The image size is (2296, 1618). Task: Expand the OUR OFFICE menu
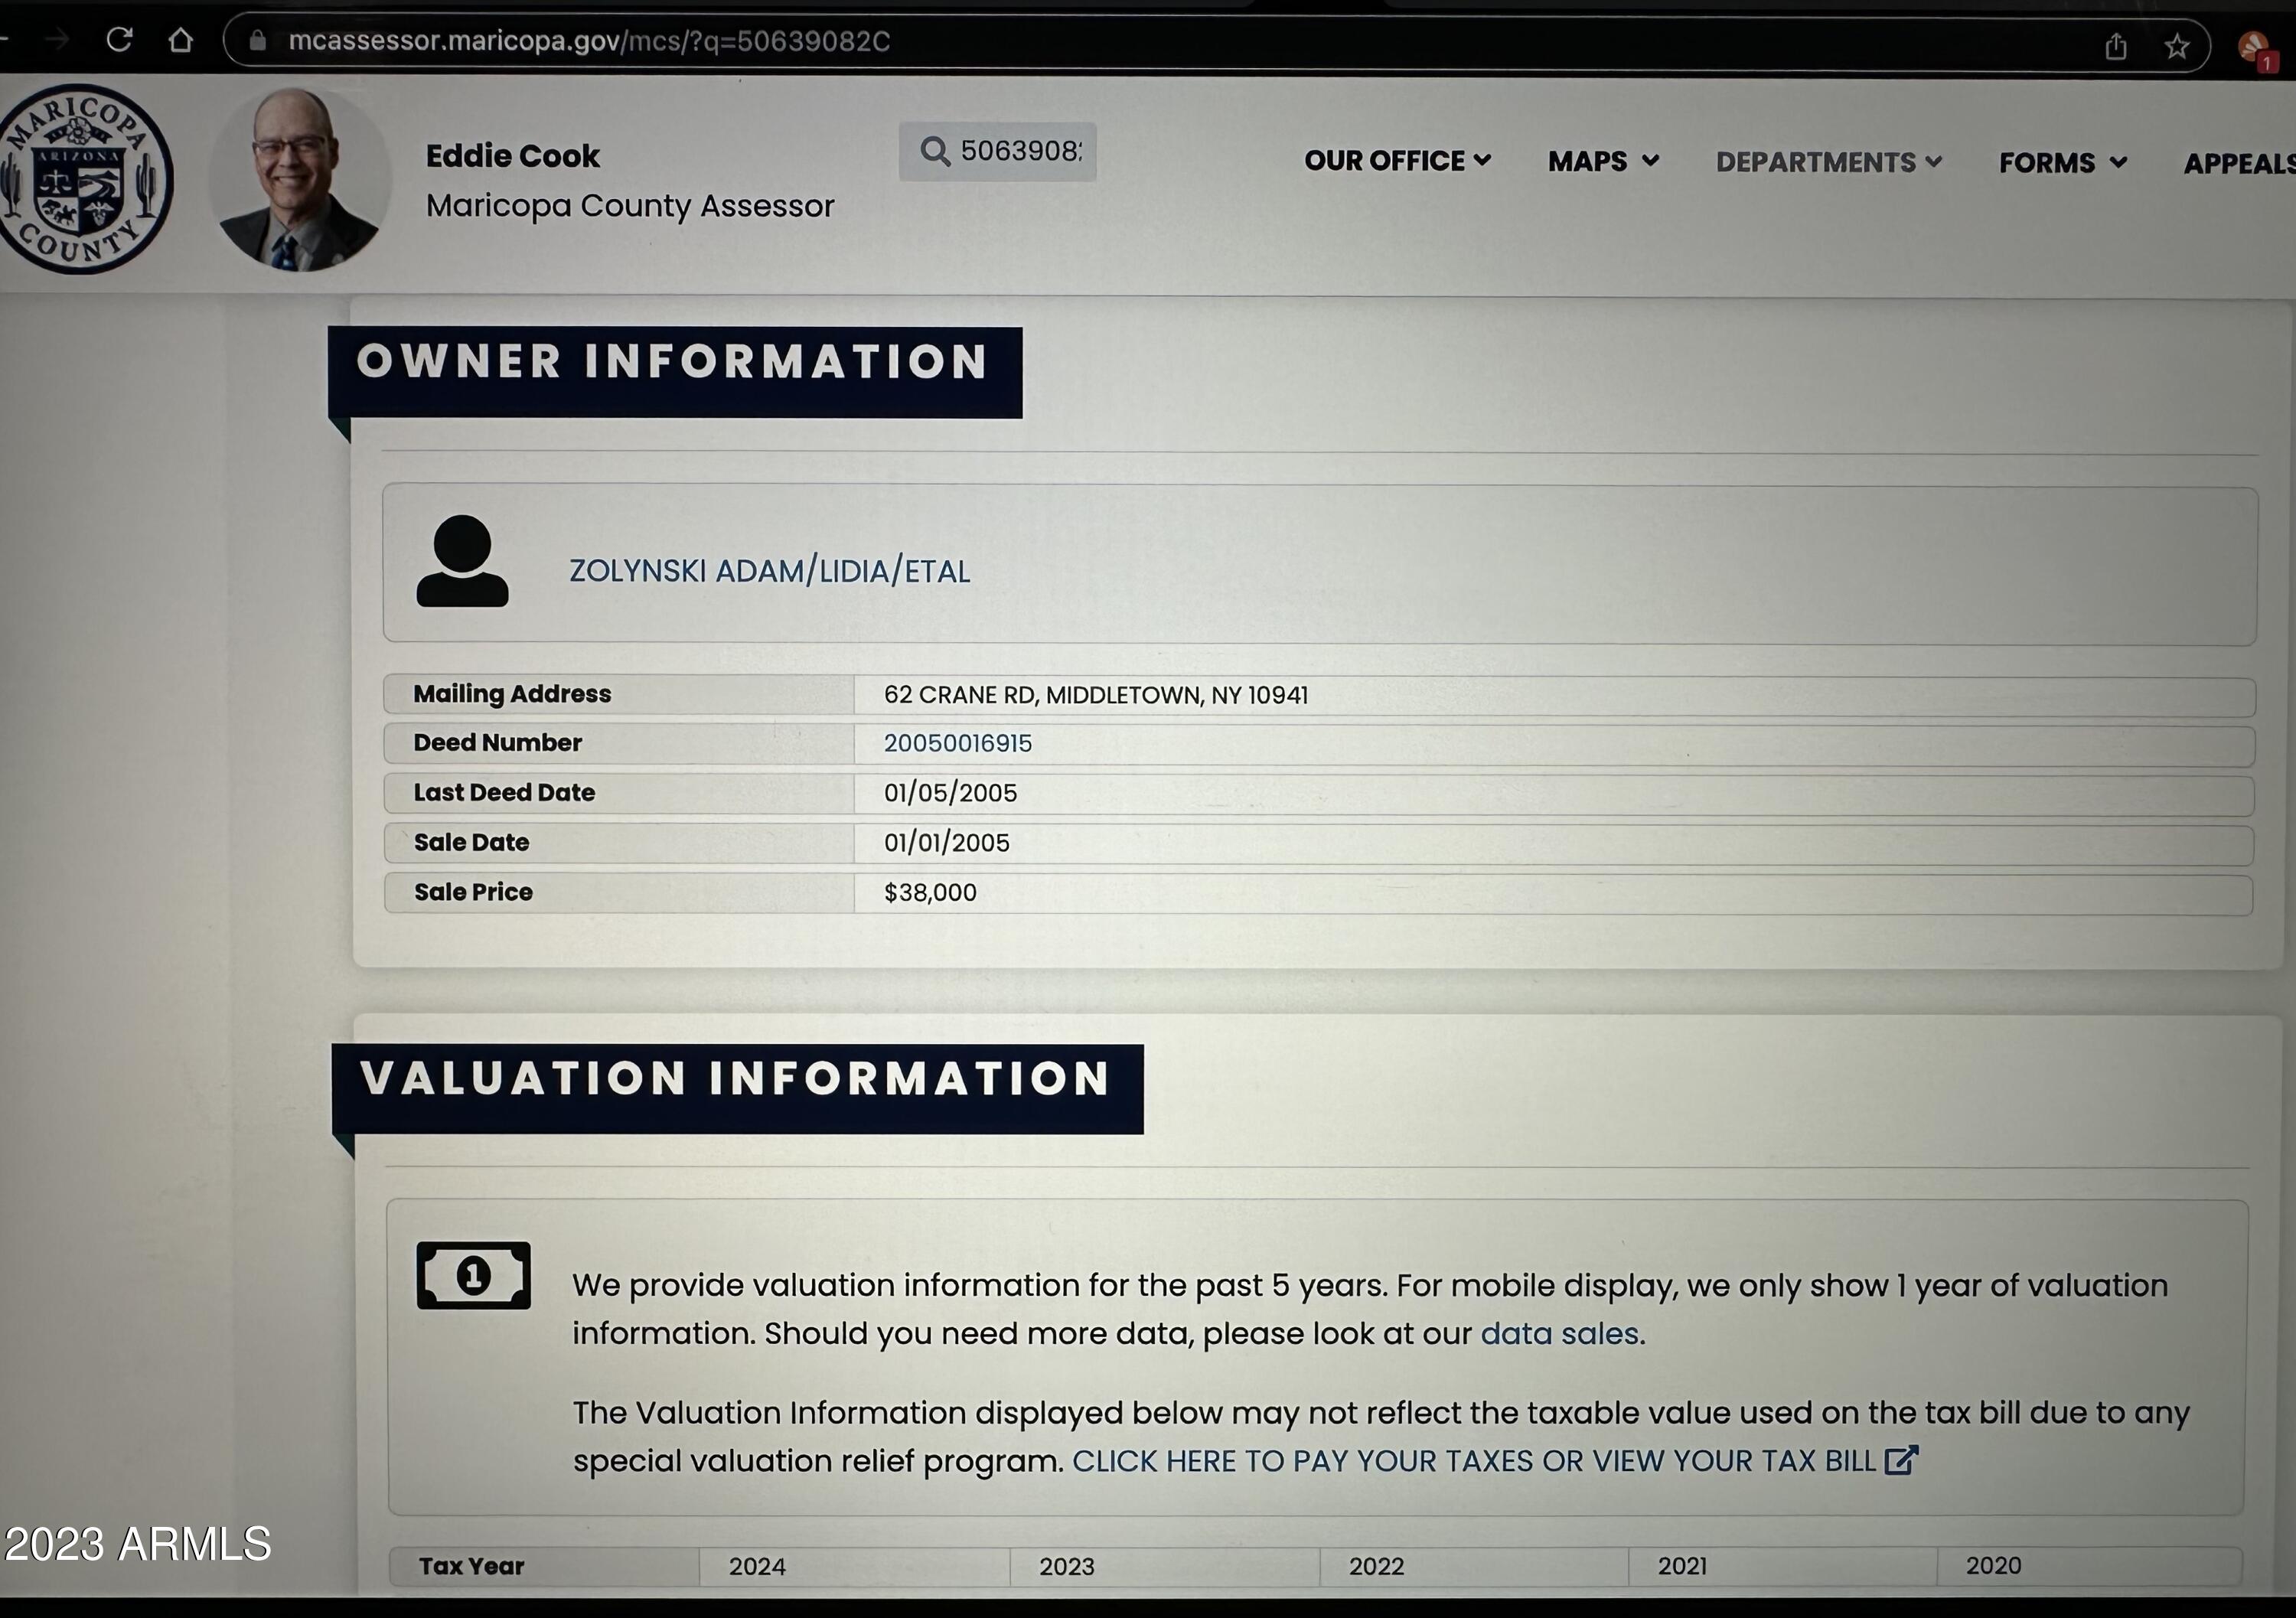point(1397,161)
